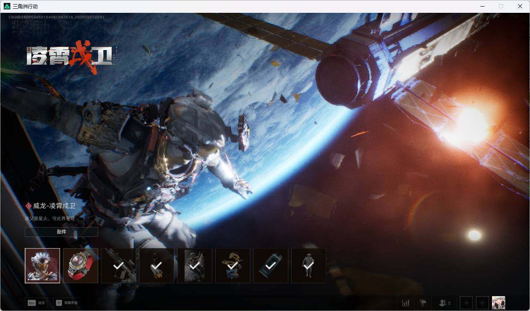
Task: Click the first empty squad slot plus
Action: click(x=466, y=303)
